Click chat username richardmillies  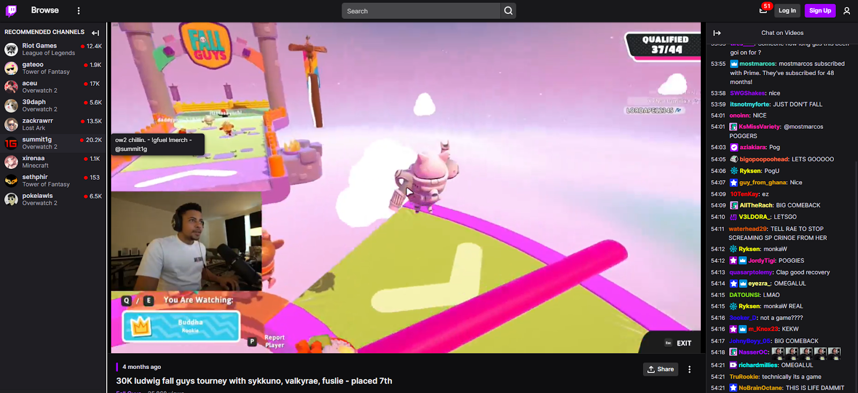[758, 365]
